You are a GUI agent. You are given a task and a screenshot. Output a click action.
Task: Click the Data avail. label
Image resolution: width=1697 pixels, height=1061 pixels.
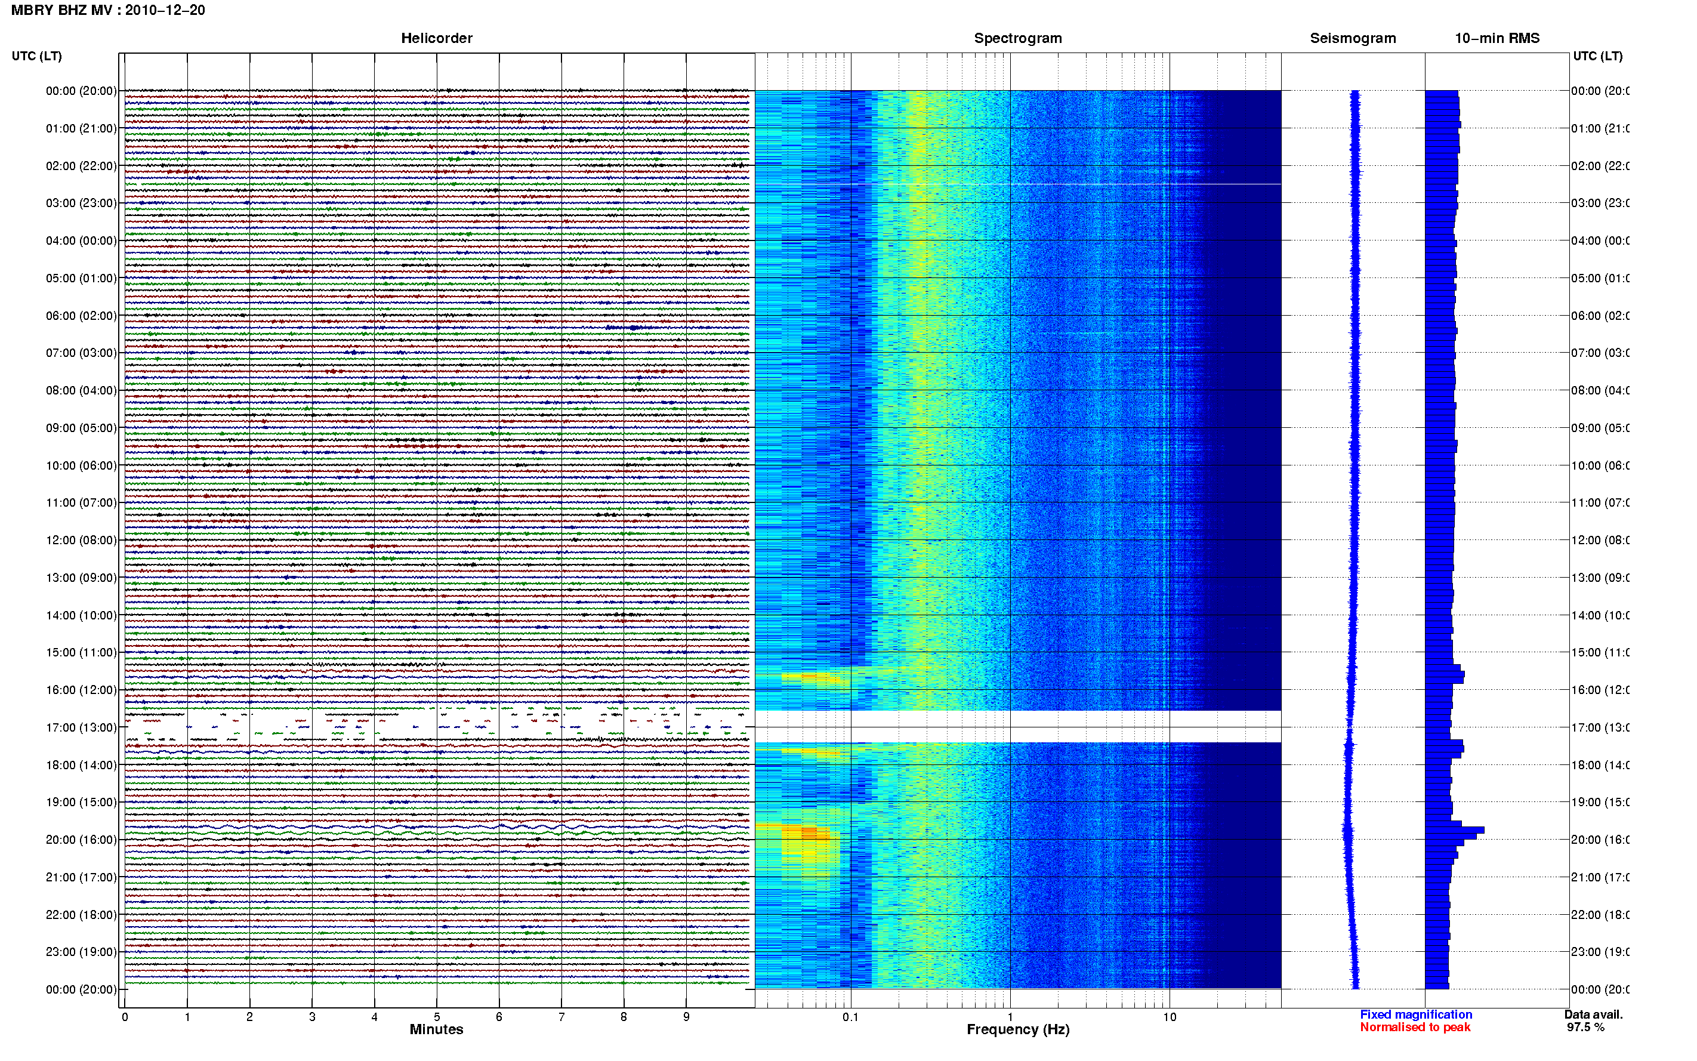coord(1593,1014)
